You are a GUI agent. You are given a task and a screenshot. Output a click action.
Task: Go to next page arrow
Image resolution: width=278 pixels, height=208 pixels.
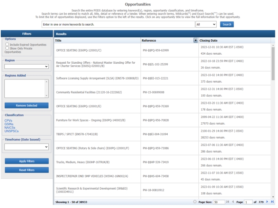(267, 202)
